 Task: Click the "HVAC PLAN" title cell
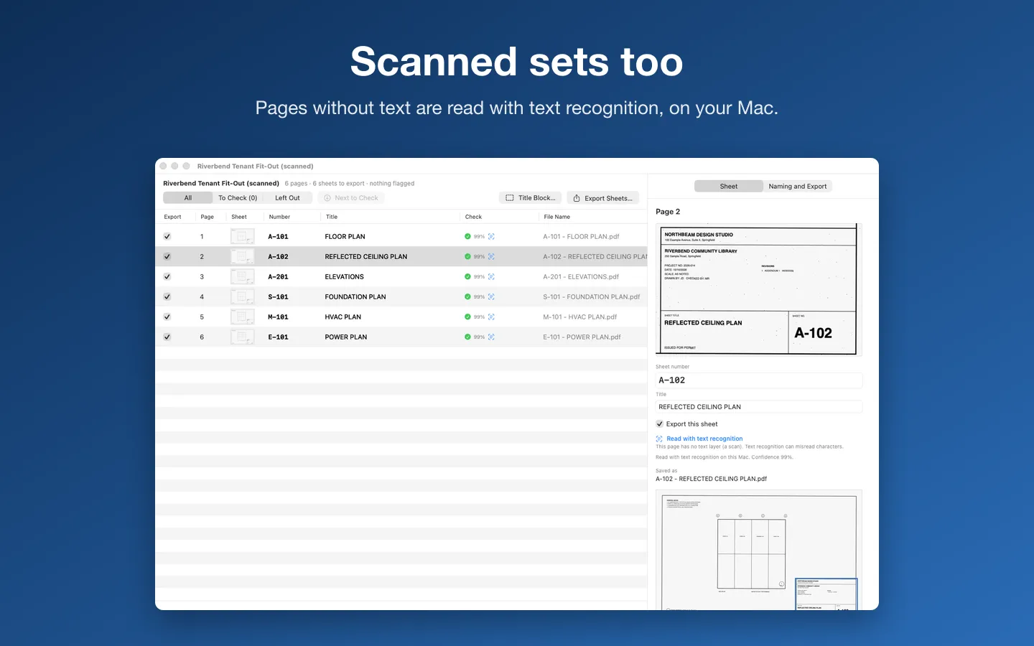343,317
